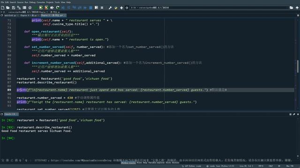300x168 pixels.
Task: Open the Tools menu
Action: [57, 2]
